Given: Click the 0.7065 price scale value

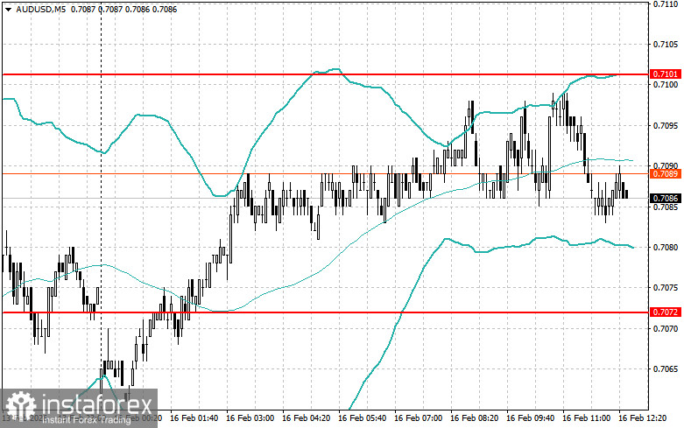Looking at the screenshot, I should pos(666,369).
